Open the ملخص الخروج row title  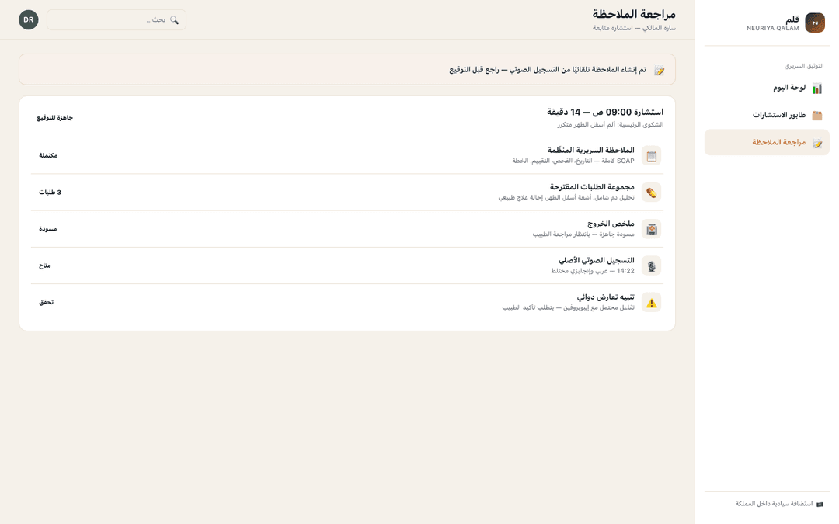point(611,224)
